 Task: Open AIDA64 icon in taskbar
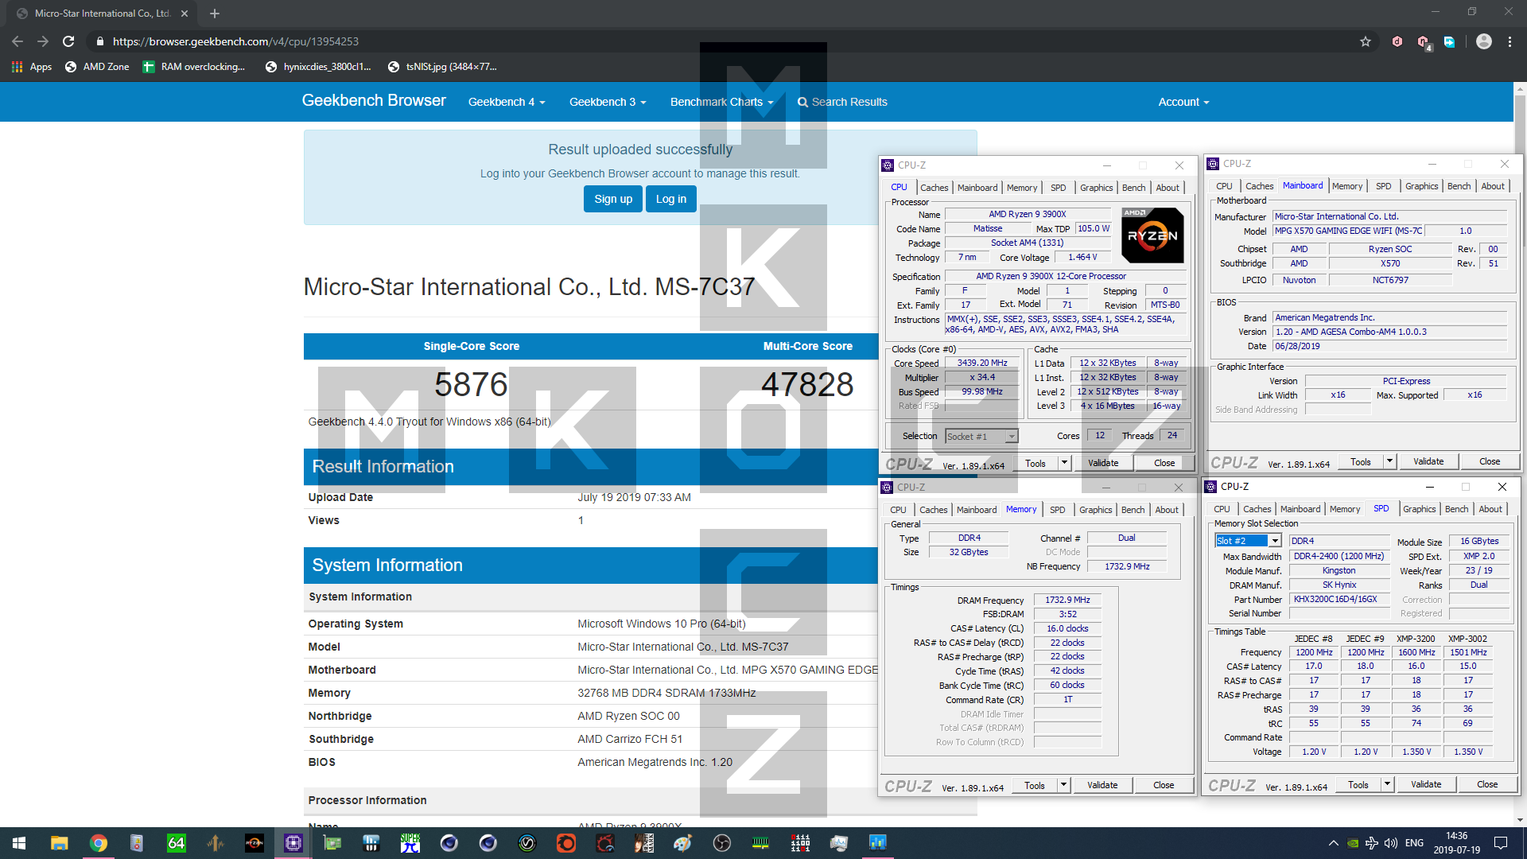pos(176,843)
